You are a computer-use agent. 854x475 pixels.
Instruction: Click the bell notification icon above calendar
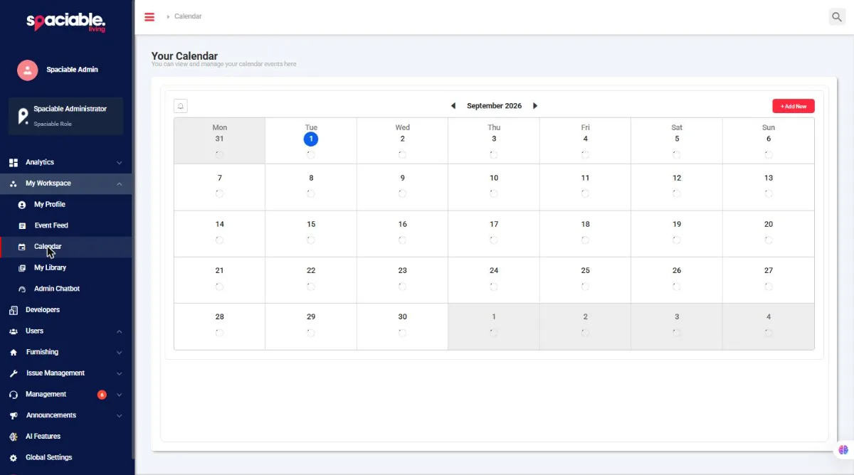181,106
